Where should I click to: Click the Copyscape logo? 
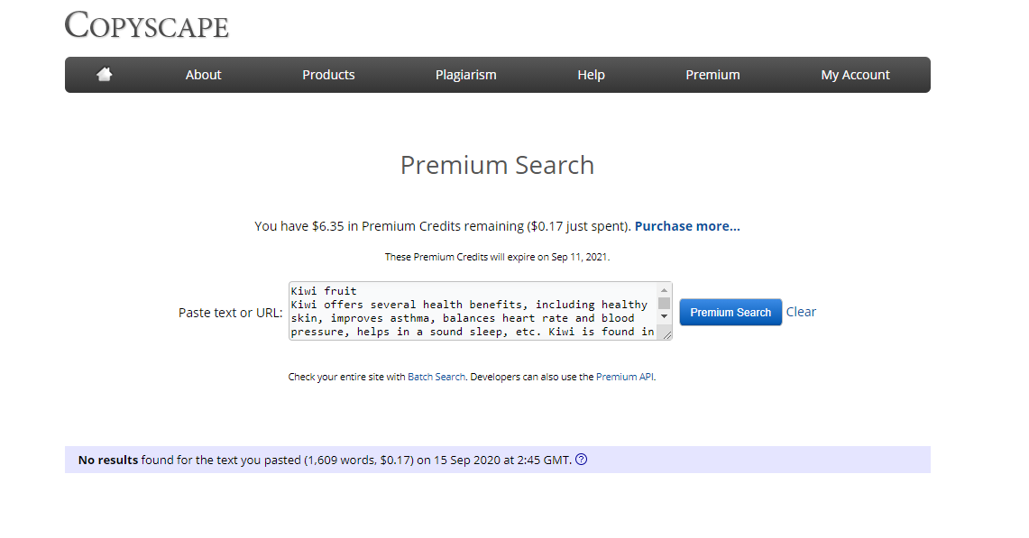point(146,25)
